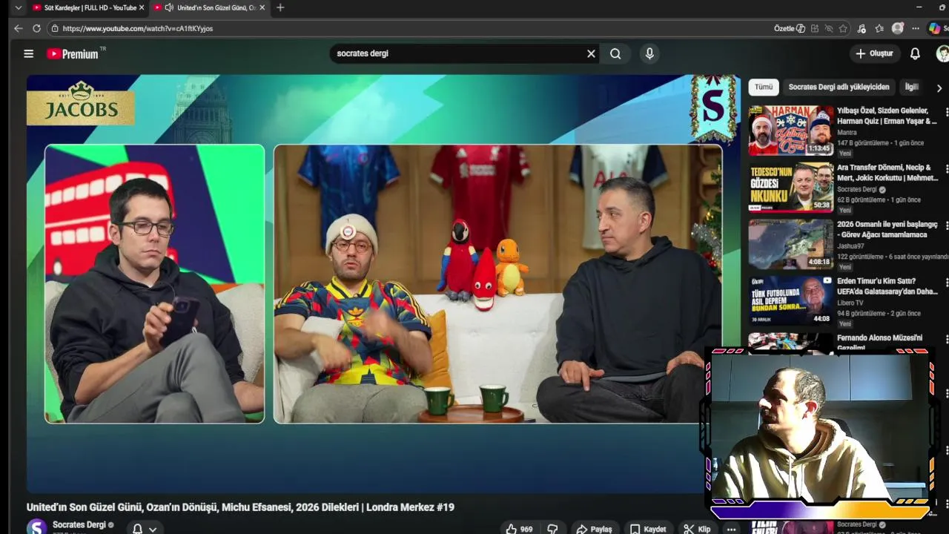Click the main video player
The height and width of the screenshot is (534, 949).
(383, 283)
